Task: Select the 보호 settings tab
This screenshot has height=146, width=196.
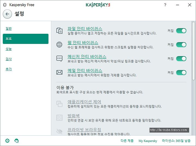Action: [26, 39]
